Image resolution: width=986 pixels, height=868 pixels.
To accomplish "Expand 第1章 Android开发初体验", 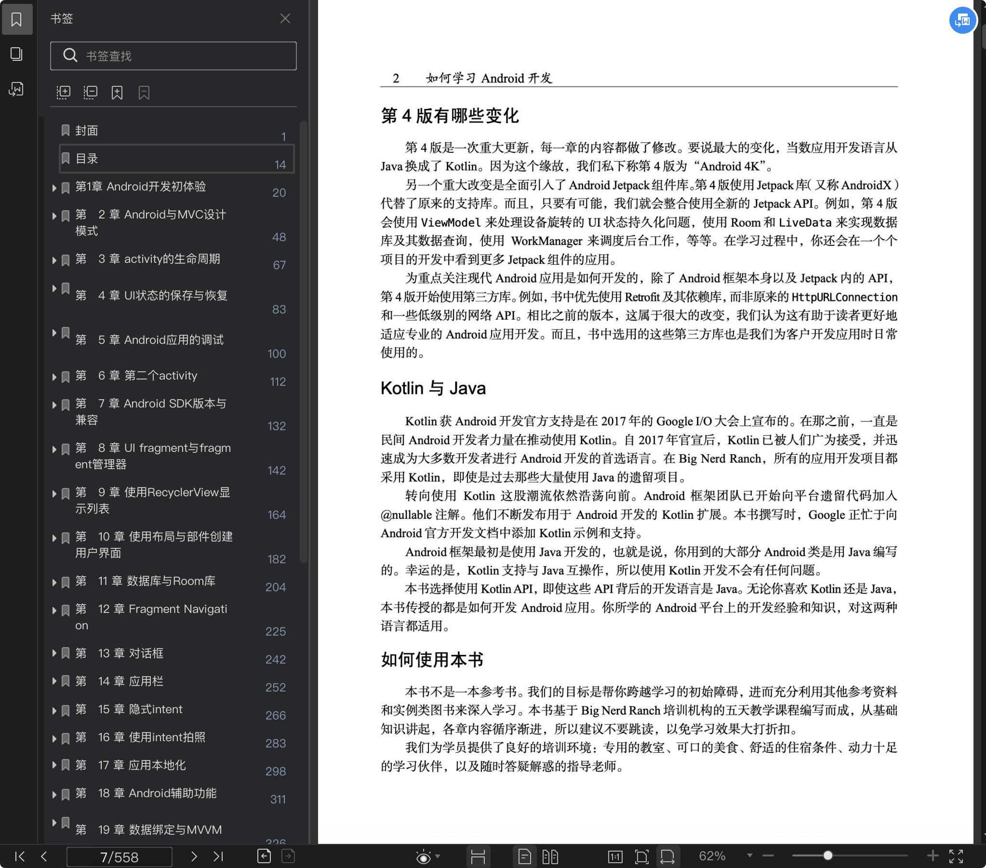I will click(x=54, y=188).
